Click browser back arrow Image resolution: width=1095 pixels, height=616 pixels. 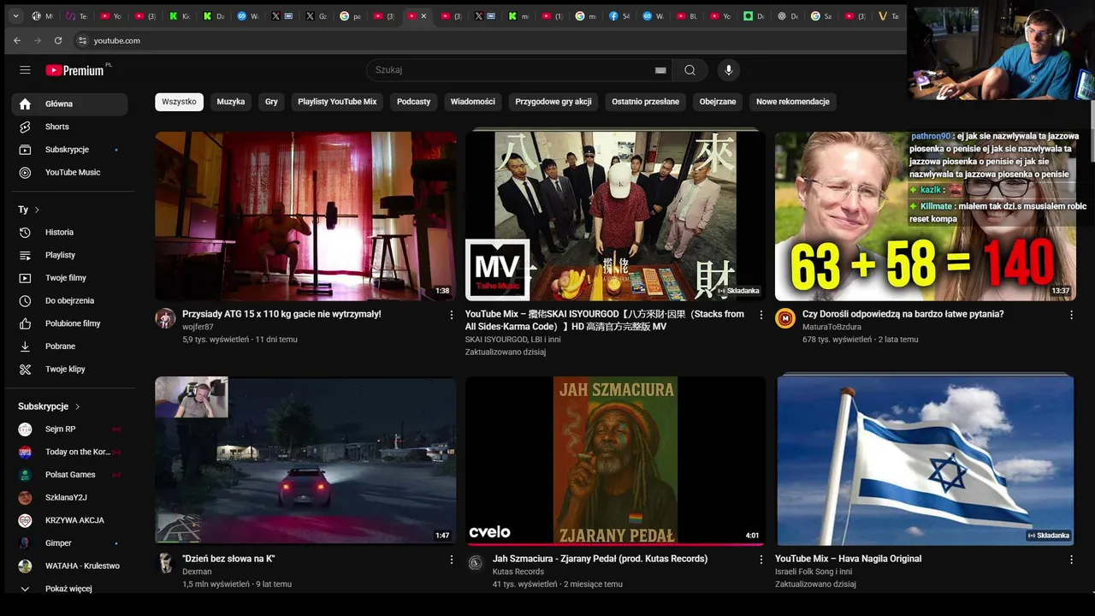[x=17, y=40]
